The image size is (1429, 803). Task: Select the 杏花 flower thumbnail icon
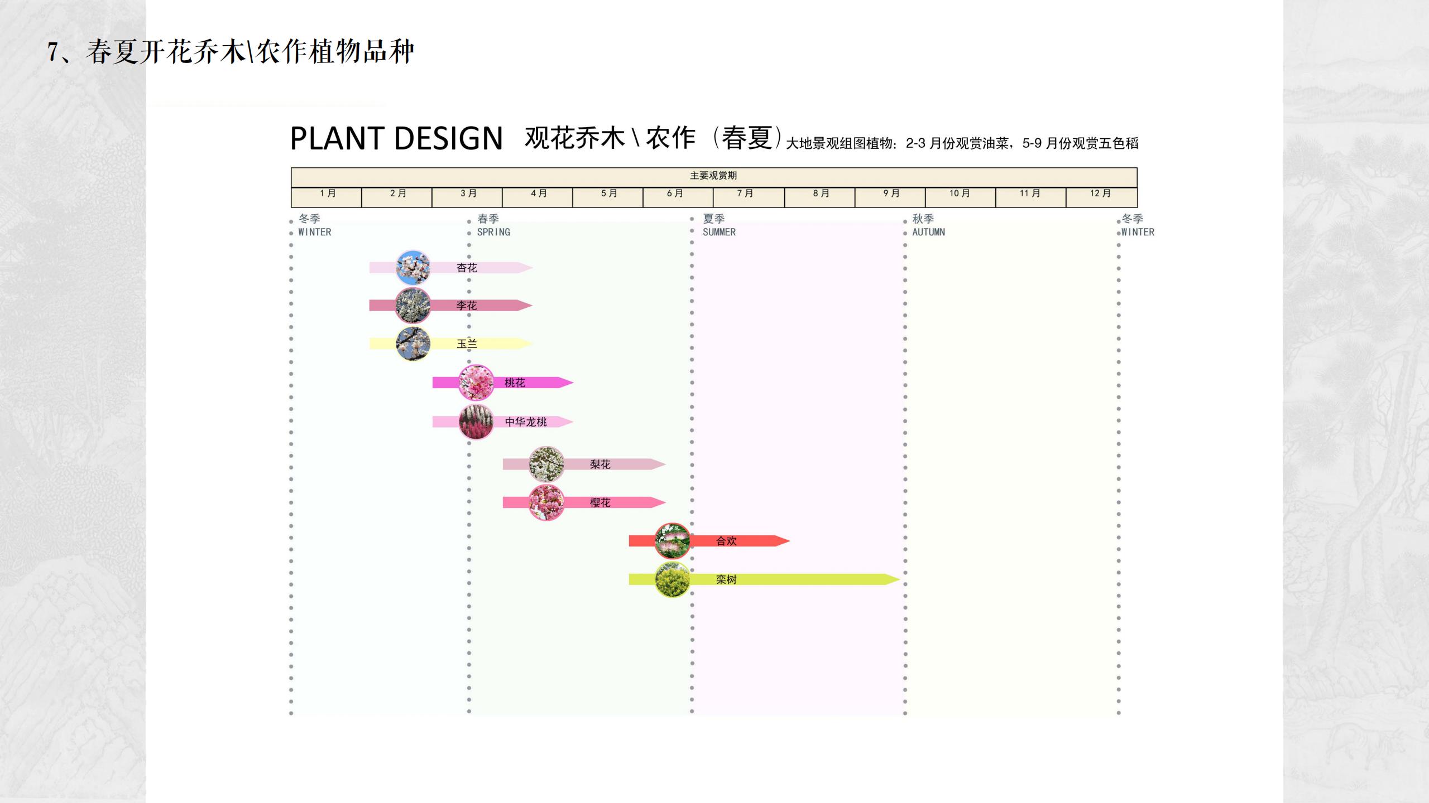[413, 268]
